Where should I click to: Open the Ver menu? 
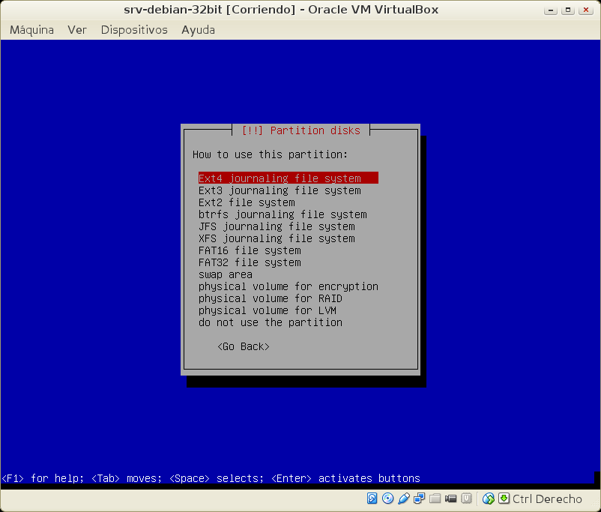pos(77,30)
